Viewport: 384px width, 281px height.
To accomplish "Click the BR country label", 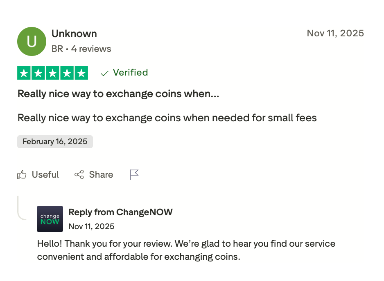I will click(56, 49).
